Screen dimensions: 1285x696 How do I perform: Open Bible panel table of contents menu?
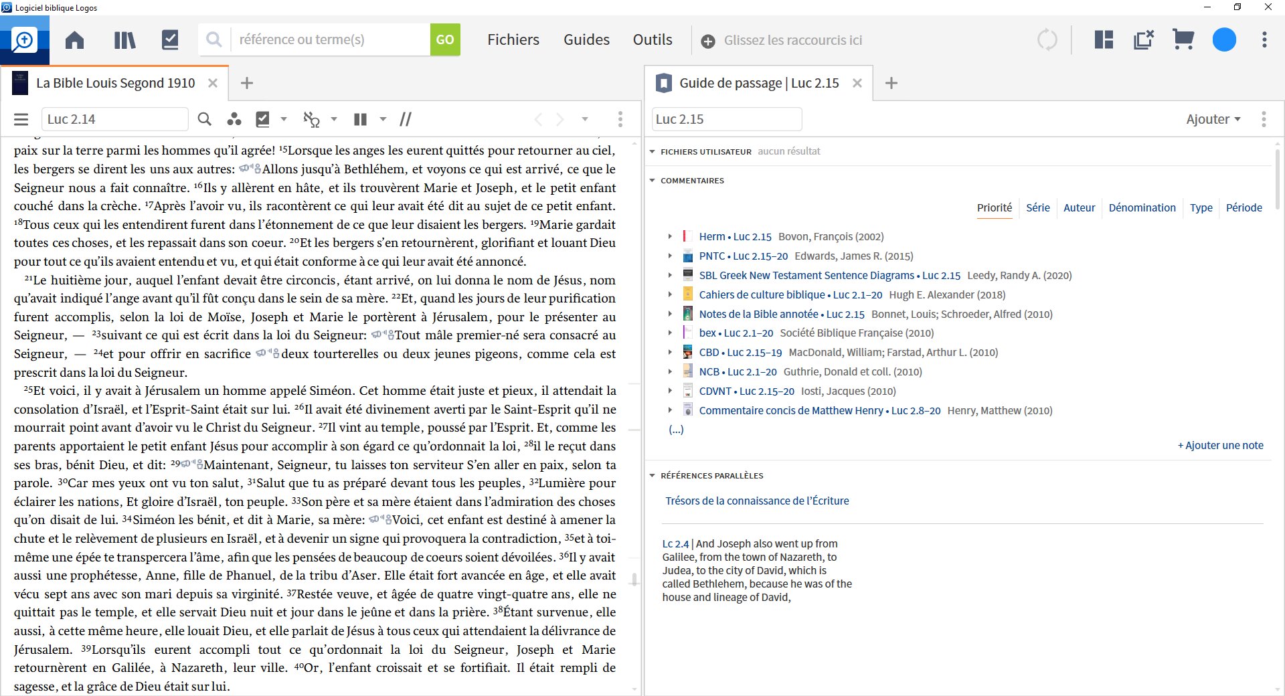21,119
